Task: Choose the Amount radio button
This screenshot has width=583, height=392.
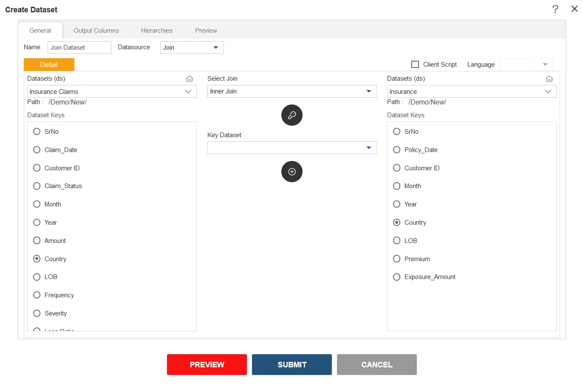Action: click(x=37, y=241)
